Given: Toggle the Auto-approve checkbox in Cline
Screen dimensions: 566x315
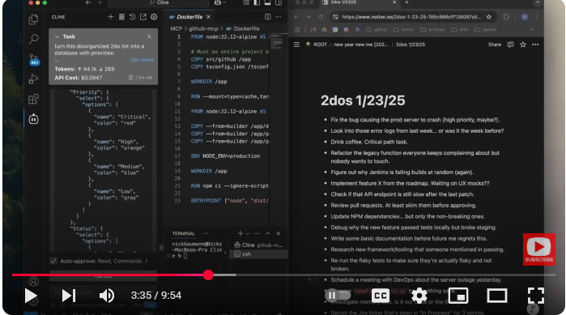Looking at the screenshot, I should pyautogui.click(x=53, y=261).
